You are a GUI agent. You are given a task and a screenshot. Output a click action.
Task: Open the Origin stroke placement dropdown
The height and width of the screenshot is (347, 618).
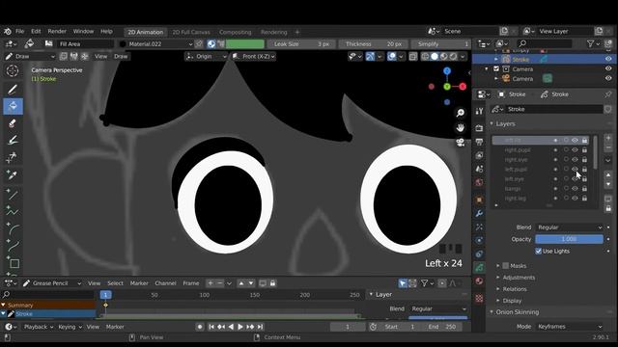(206, 56)
